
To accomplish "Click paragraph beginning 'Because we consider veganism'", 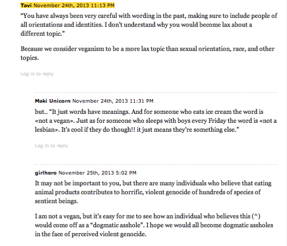I will [148, 53].
